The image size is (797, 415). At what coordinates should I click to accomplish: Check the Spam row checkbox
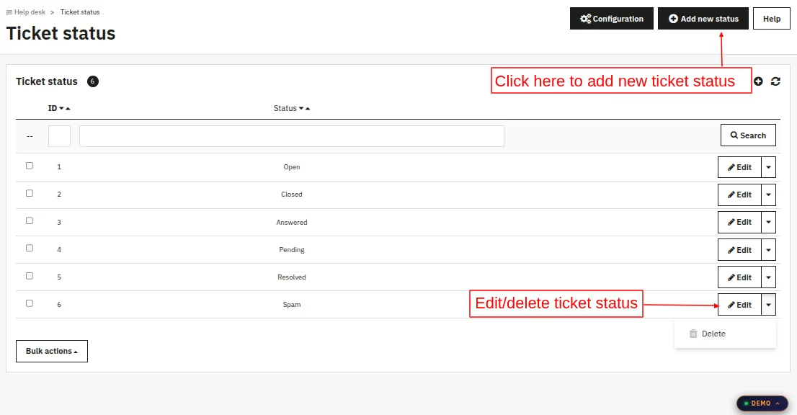(30, 303)
